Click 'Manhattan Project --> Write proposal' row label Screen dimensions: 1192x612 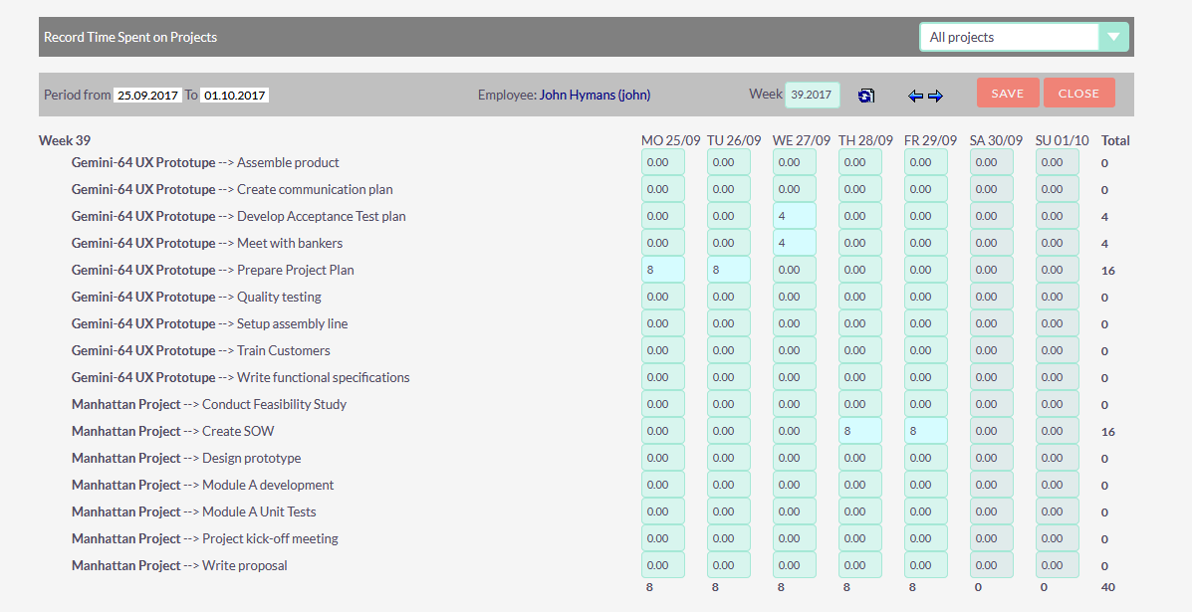coord(179,565)
